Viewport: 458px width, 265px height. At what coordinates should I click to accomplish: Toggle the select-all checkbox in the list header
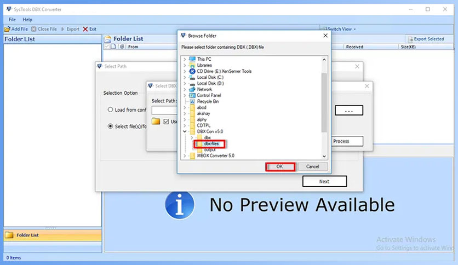[107, 47]
